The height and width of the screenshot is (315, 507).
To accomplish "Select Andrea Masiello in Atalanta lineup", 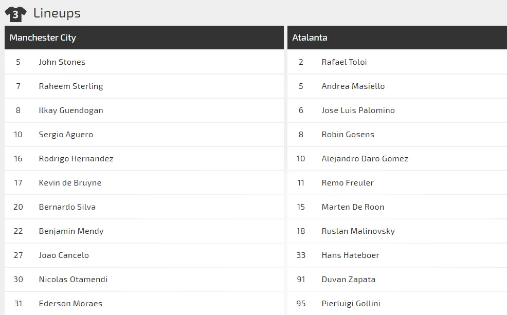I will 353,86.
